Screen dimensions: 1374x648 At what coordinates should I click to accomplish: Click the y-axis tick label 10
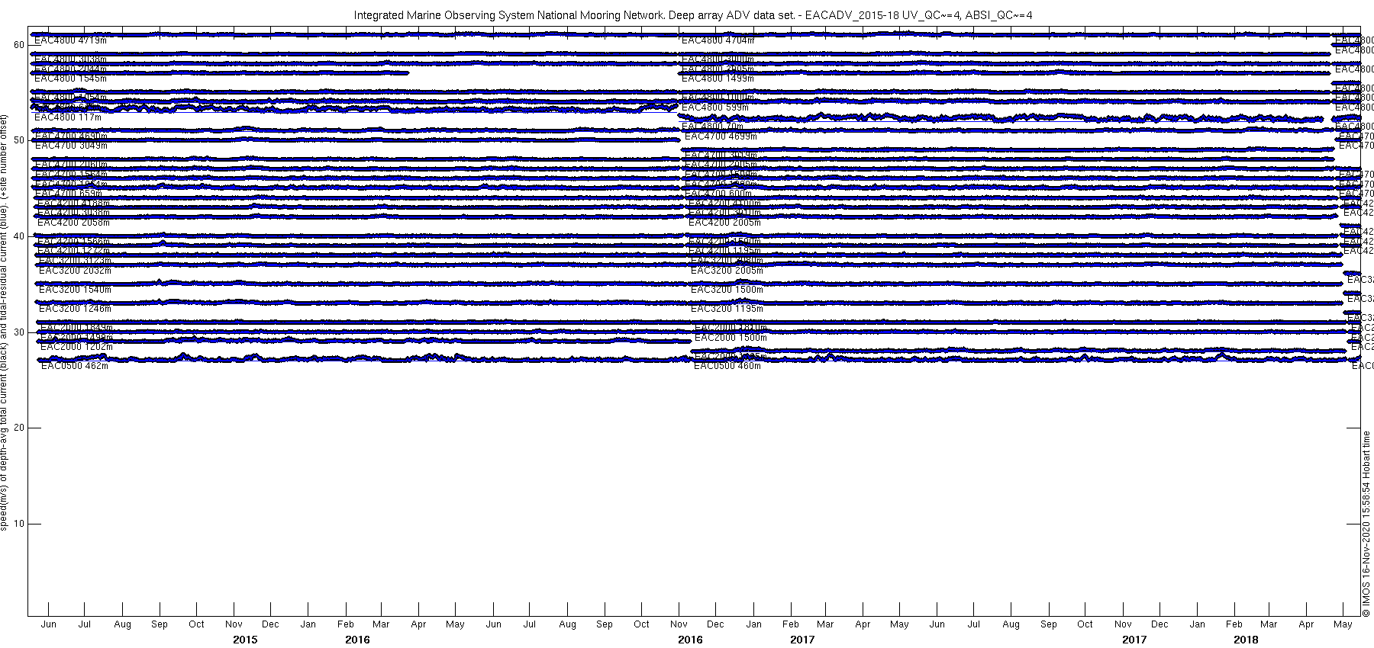(x=19, y=524)
